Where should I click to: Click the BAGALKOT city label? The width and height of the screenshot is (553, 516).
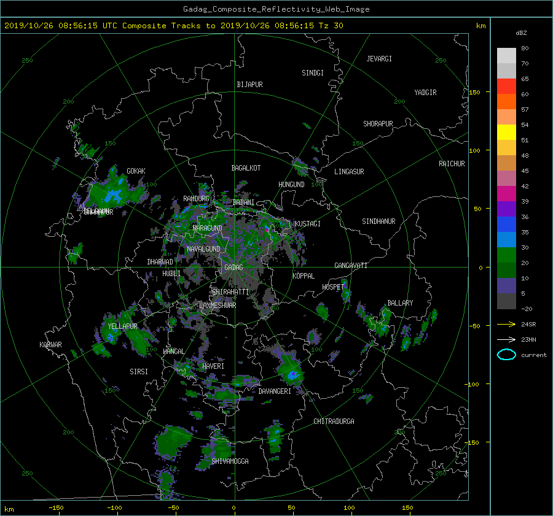pyautogui.click(x=246, y=168)
